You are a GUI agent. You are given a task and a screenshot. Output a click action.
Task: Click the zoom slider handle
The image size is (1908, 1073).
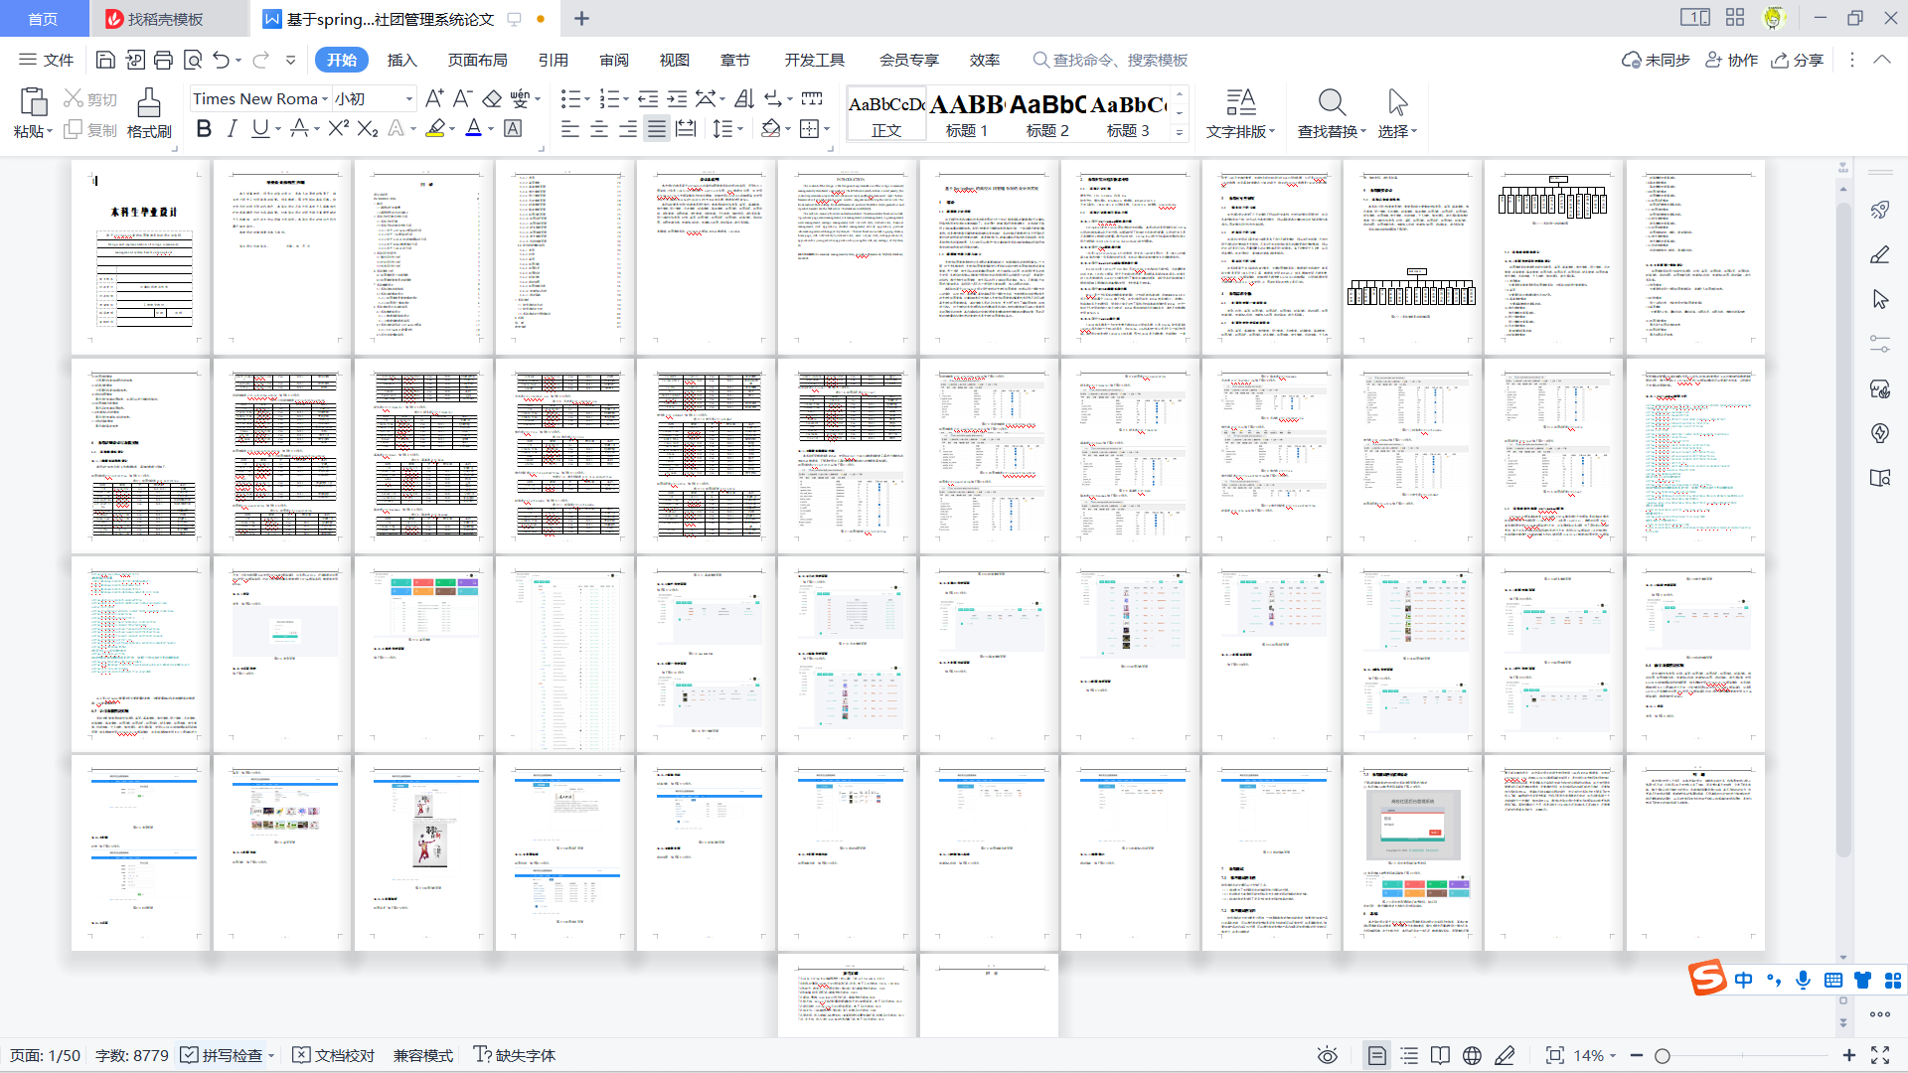tap(1662, 1056)
